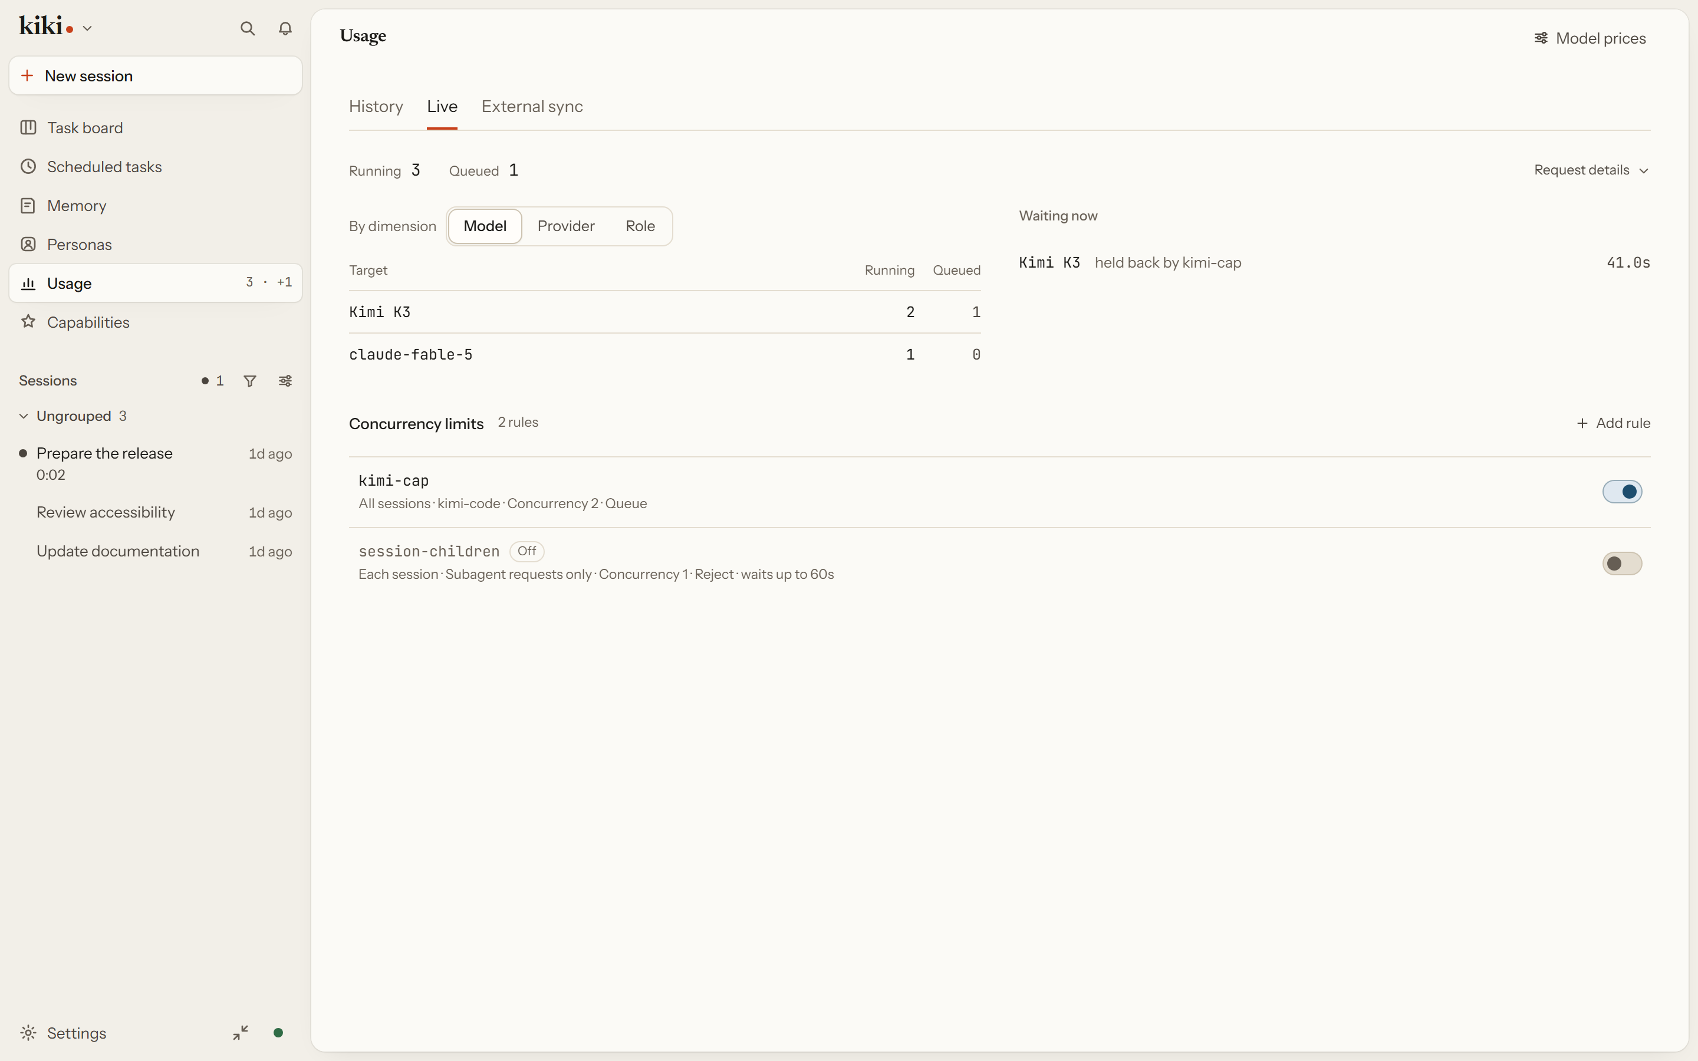Select the Model dimension option
1698x1061 pixels.
(x=485, y=226)
